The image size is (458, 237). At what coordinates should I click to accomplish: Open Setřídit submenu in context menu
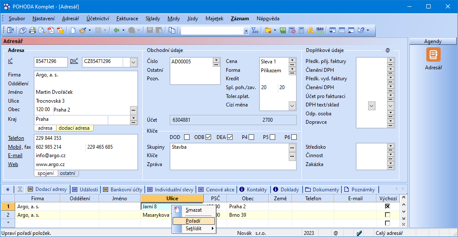tap(194, 229)
